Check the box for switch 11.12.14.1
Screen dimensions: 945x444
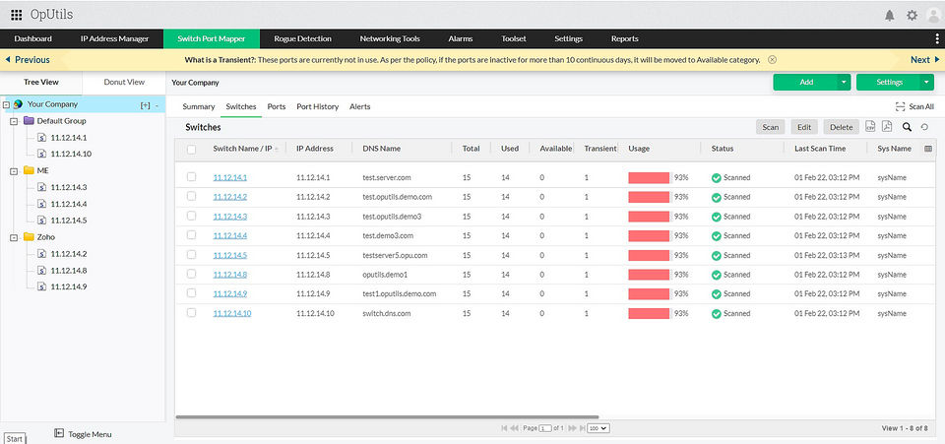point(191,177)
